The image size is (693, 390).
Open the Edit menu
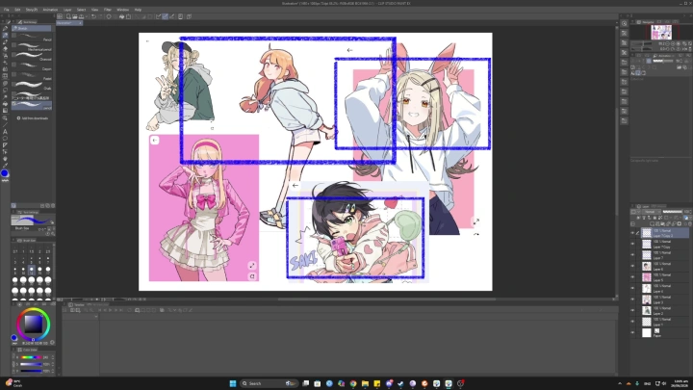coord(17,10)
